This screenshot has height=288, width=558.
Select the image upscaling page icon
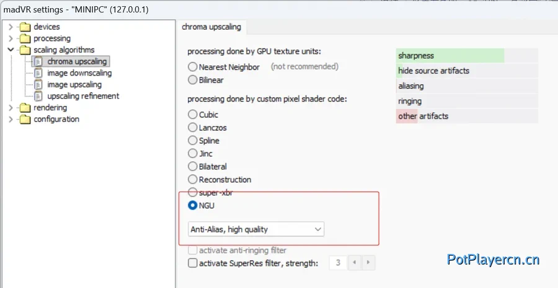38,85
